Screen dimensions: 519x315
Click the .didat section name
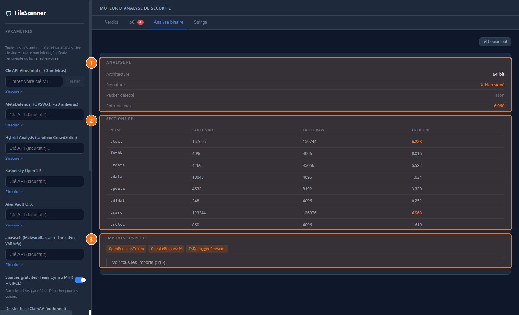(x=118, y=200)
